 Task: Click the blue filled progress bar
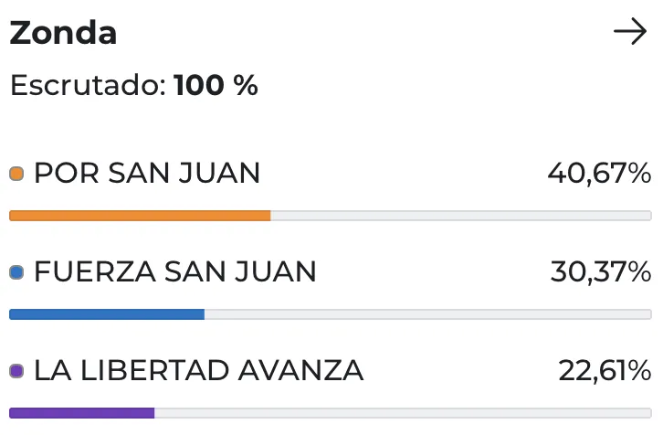tap(107, 314)
